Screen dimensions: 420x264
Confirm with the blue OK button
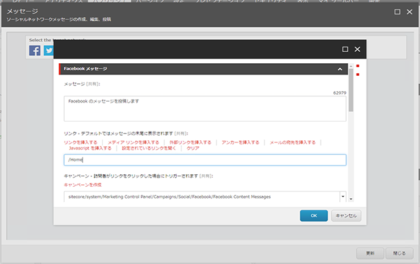[x=313, y=215]
